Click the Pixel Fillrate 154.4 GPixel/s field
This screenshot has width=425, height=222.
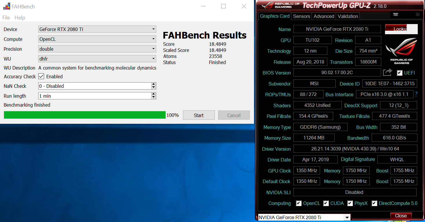point(313,116)
